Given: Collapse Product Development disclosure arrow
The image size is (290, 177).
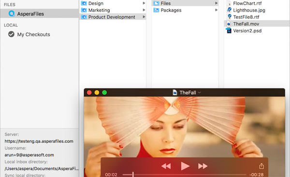Looking at the screenshot, I should point(144,17).
